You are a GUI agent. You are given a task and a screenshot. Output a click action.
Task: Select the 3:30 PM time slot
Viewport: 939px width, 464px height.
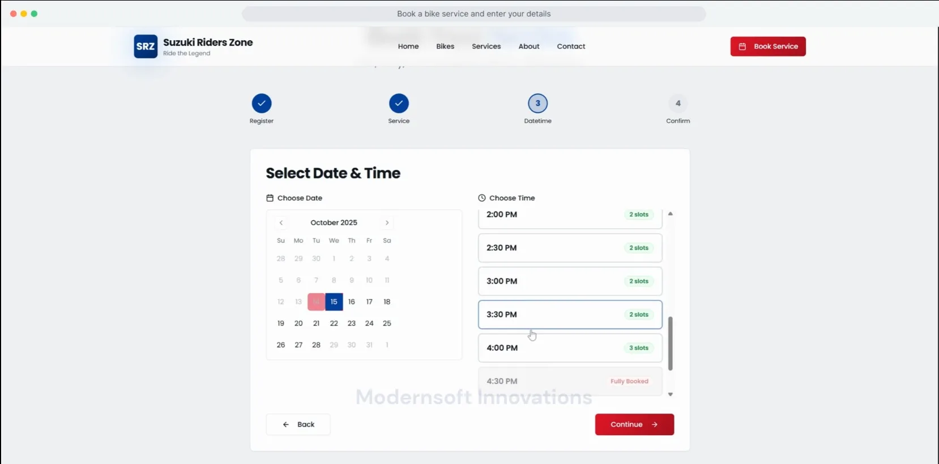(570, 315)
